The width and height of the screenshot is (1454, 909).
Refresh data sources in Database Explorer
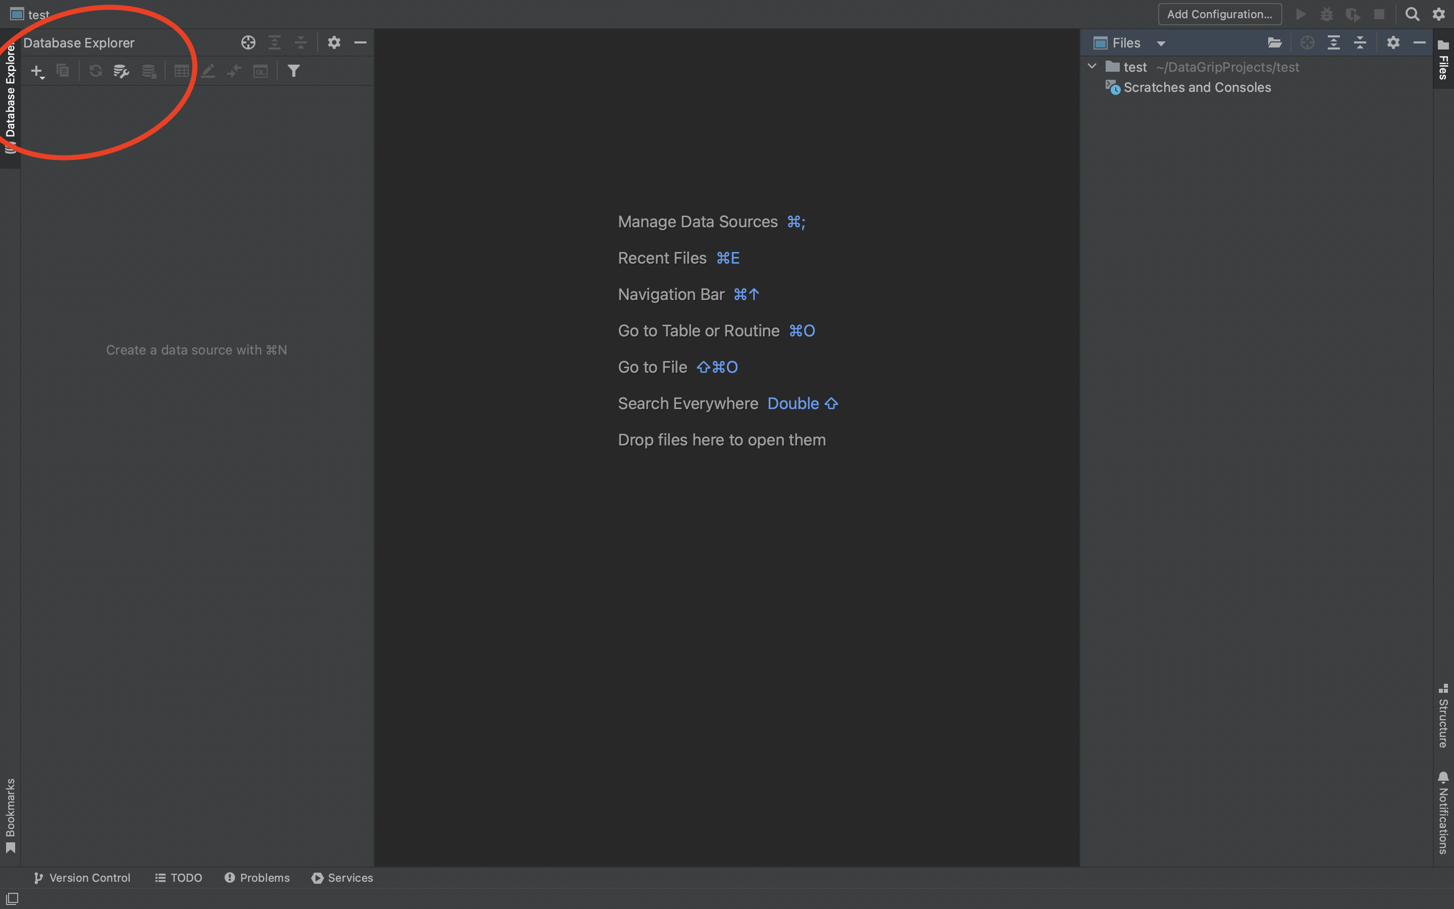point(95,70)
